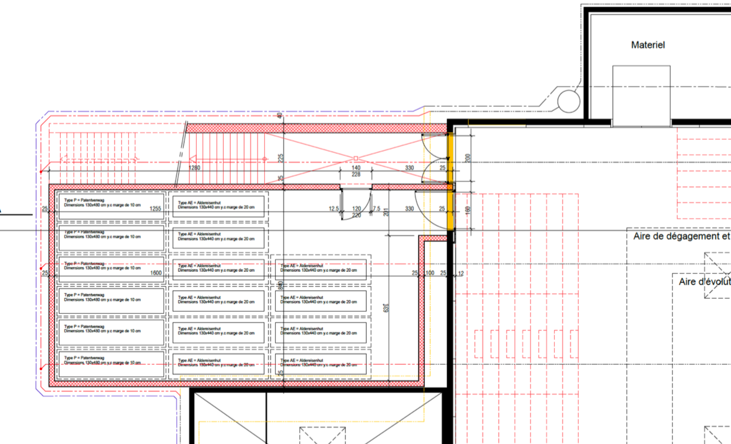
Task: Click the Materiel room label
Action: [648, 45]
